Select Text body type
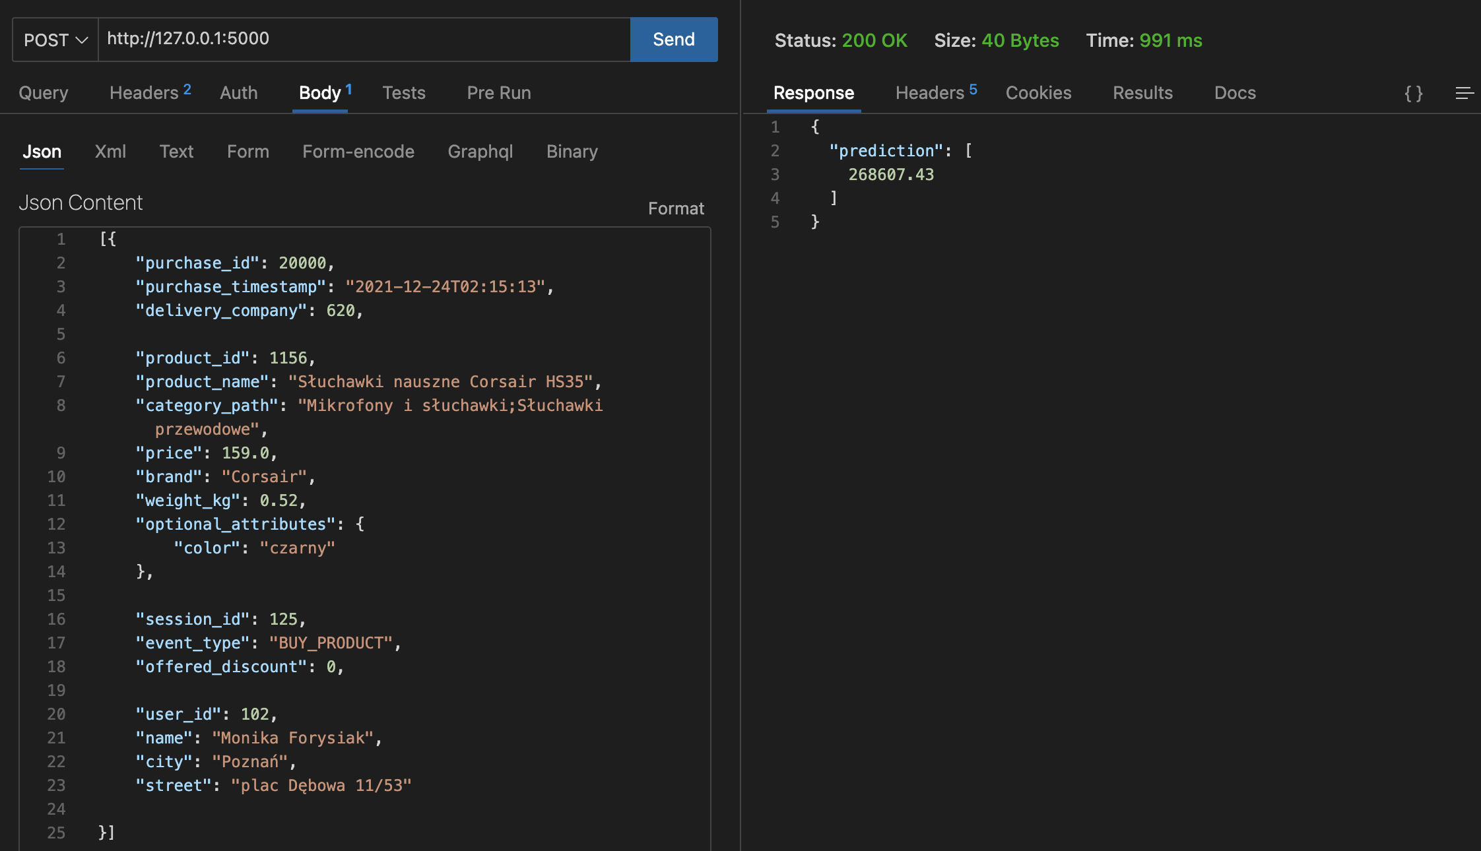 point(176,152)
